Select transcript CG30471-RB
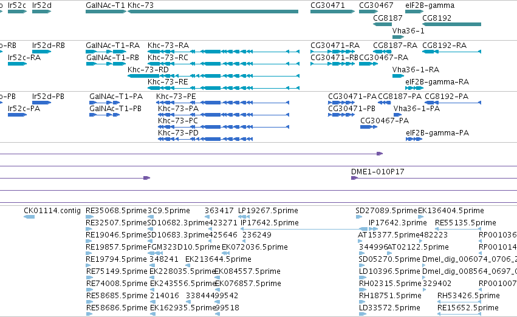Viewport: 517px width, 317px height. click(333, 64)
